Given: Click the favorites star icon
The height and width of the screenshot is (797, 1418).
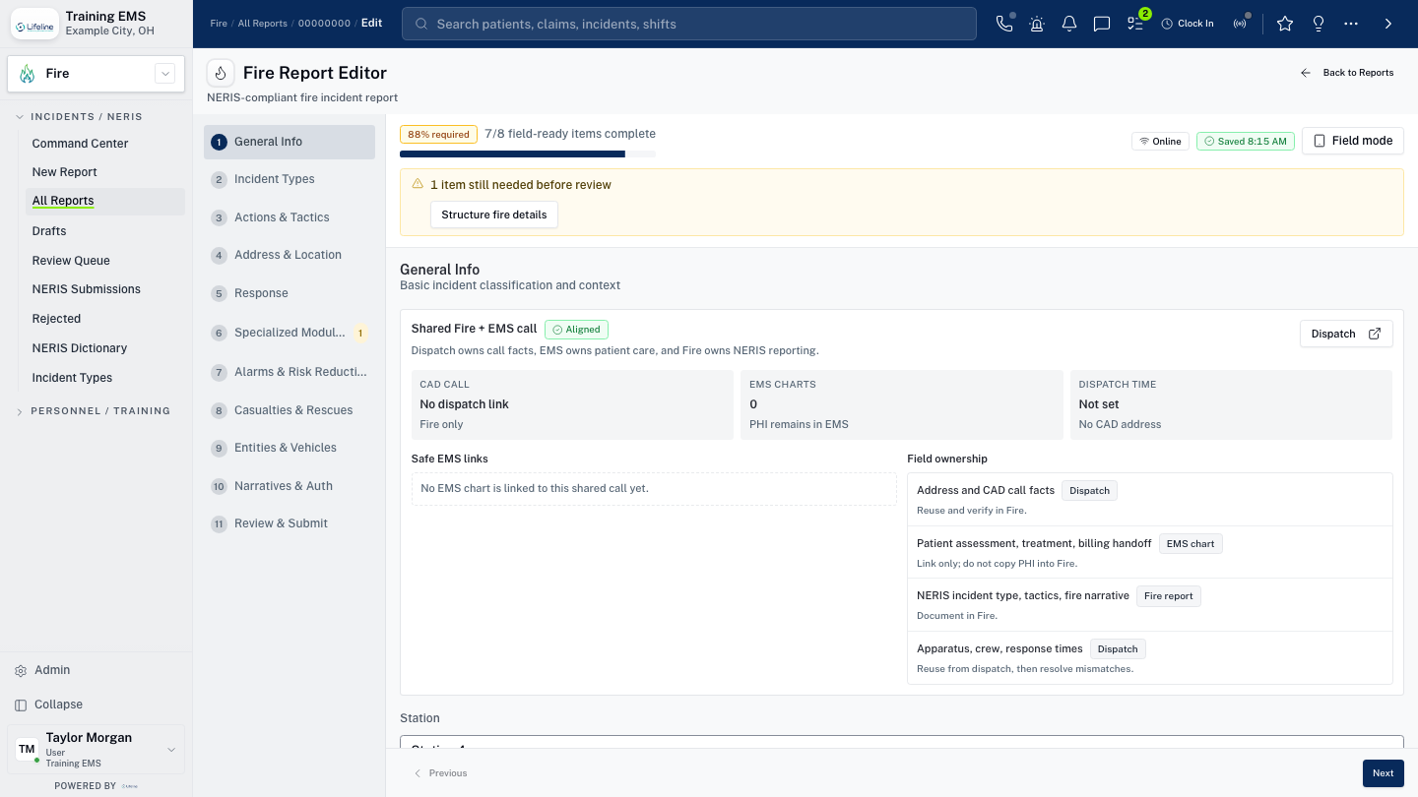Looking at the screenshot, I should [1285, 24].
